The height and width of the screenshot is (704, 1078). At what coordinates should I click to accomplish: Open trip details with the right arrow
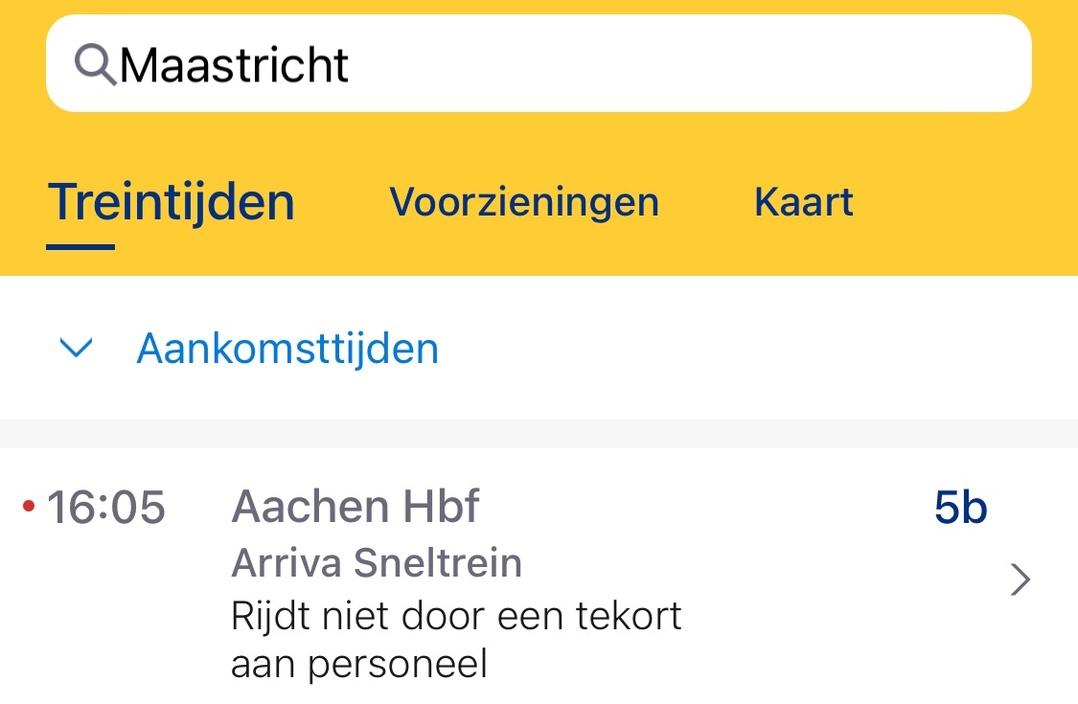pyautogui.click(x=1021, y=579)
